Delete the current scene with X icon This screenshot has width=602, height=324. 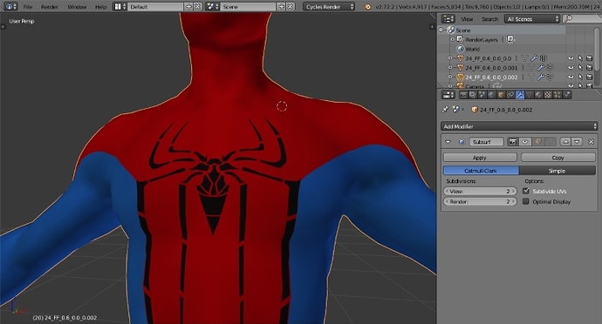click(x=291, y=6)
